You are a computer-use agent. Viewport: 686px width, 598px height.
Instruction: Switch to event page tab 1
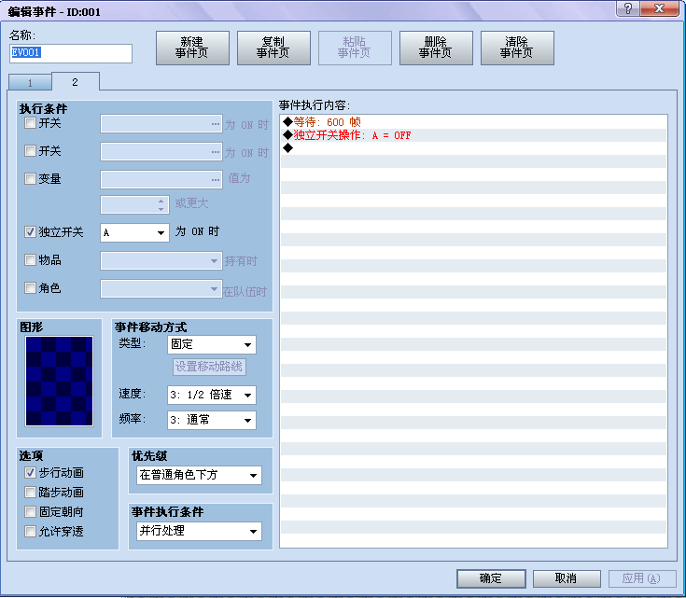pos(30,83)
